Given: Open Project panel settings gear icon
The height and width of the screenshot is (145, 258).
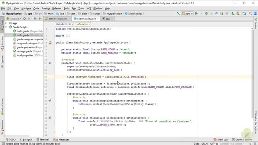Looking at the screenshot, I should click(35, 19).
